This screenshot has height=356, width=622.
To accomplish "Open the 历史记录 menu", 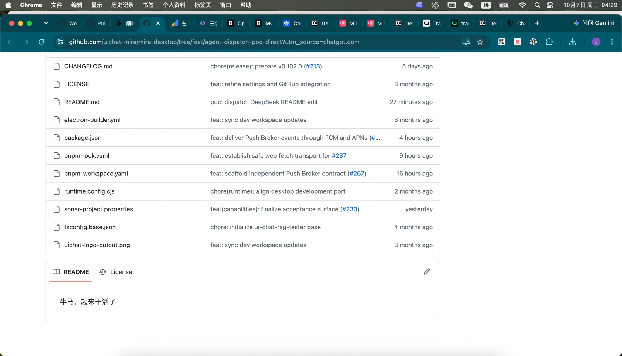I will coord(122,5).
